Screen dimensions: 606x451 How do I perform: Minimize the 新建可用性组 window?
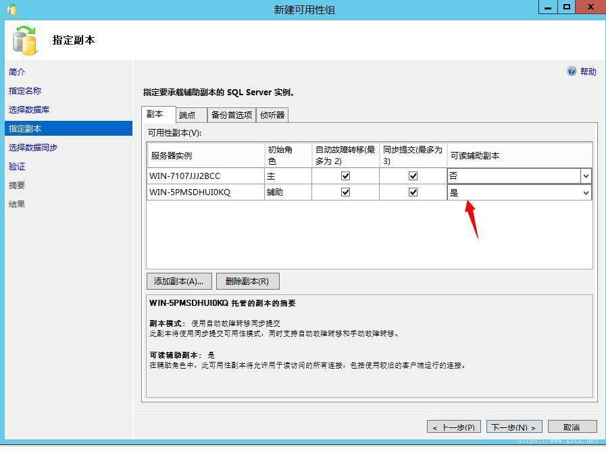click(548, 7)
